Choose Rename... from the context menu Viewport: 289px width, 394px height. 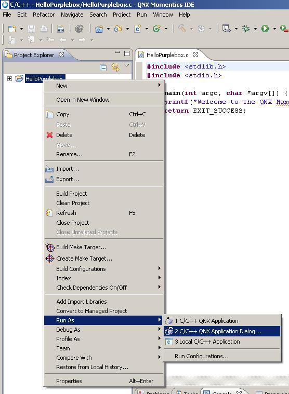[104, 154]
